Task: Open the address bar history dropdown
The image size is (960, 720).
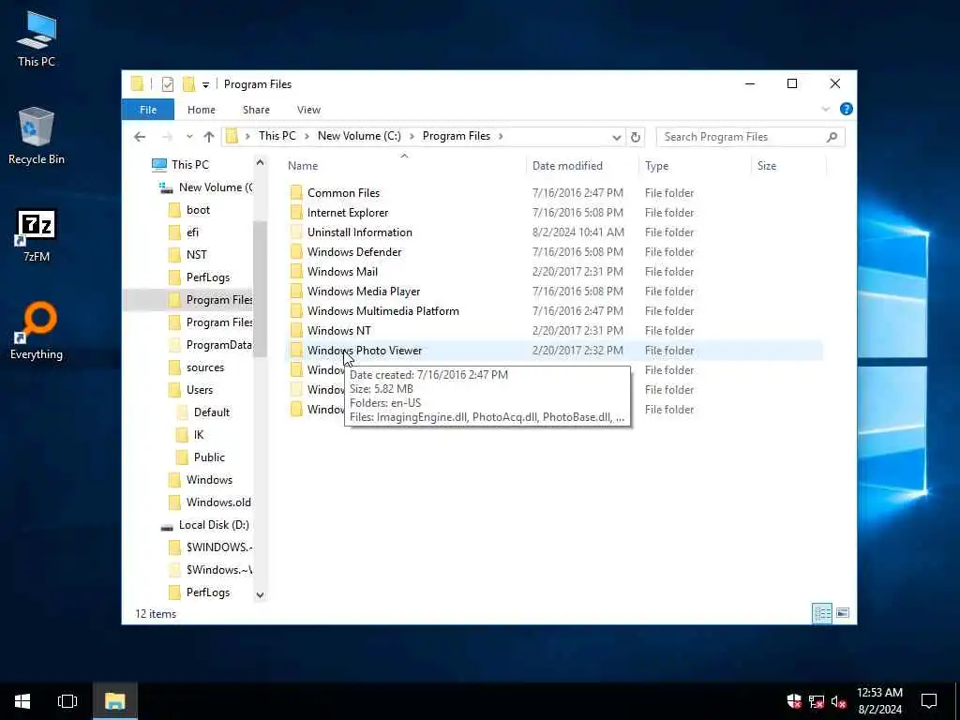Action: 617,137
